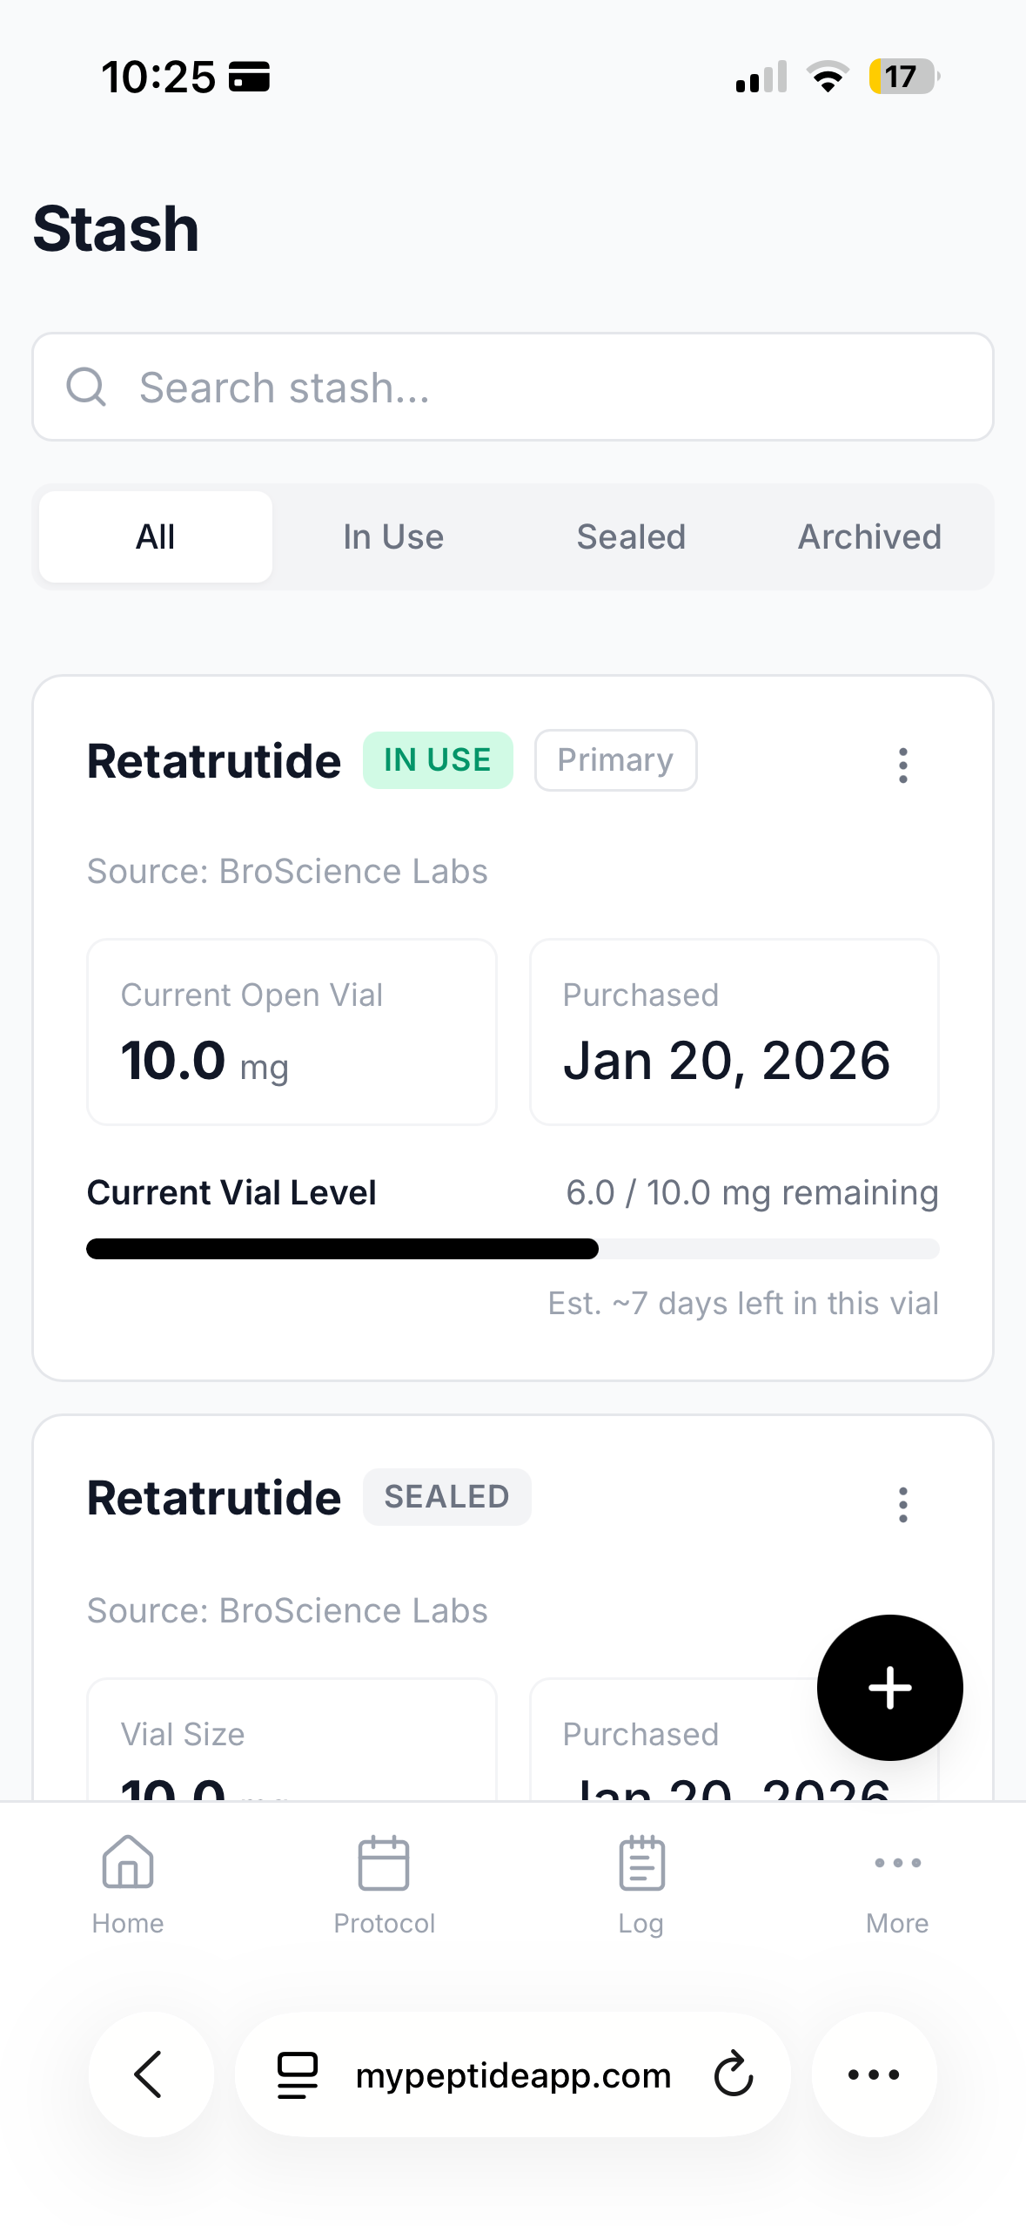Open the Home tab icon
The image size is (1026, 2226).
(128, 1863)
